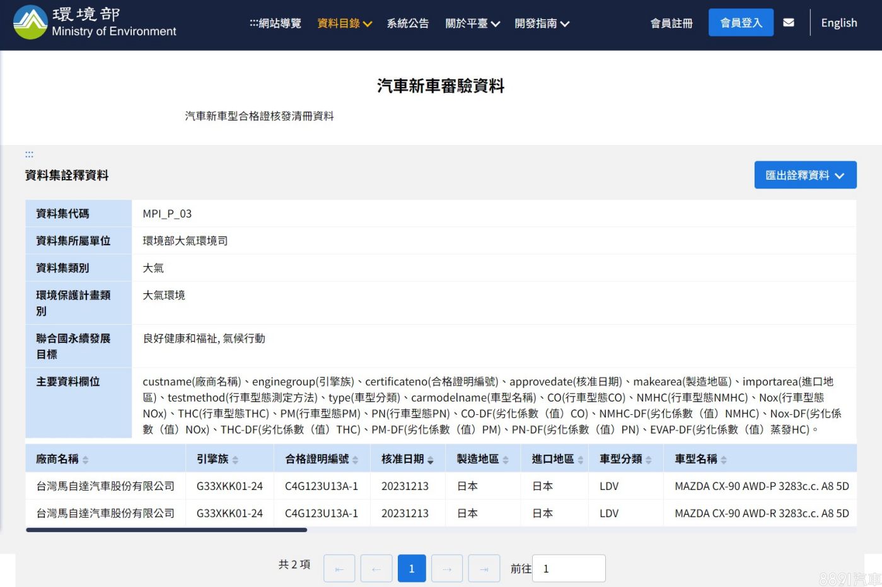
Task: Sort by 引擎族 column sort icon
Action: tap(235, 460)
